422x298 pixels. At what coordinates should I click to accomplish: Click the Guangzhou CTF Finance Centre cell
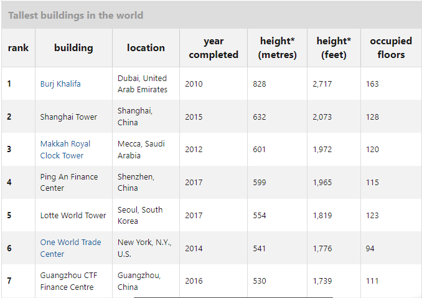(x=67, y=281)
